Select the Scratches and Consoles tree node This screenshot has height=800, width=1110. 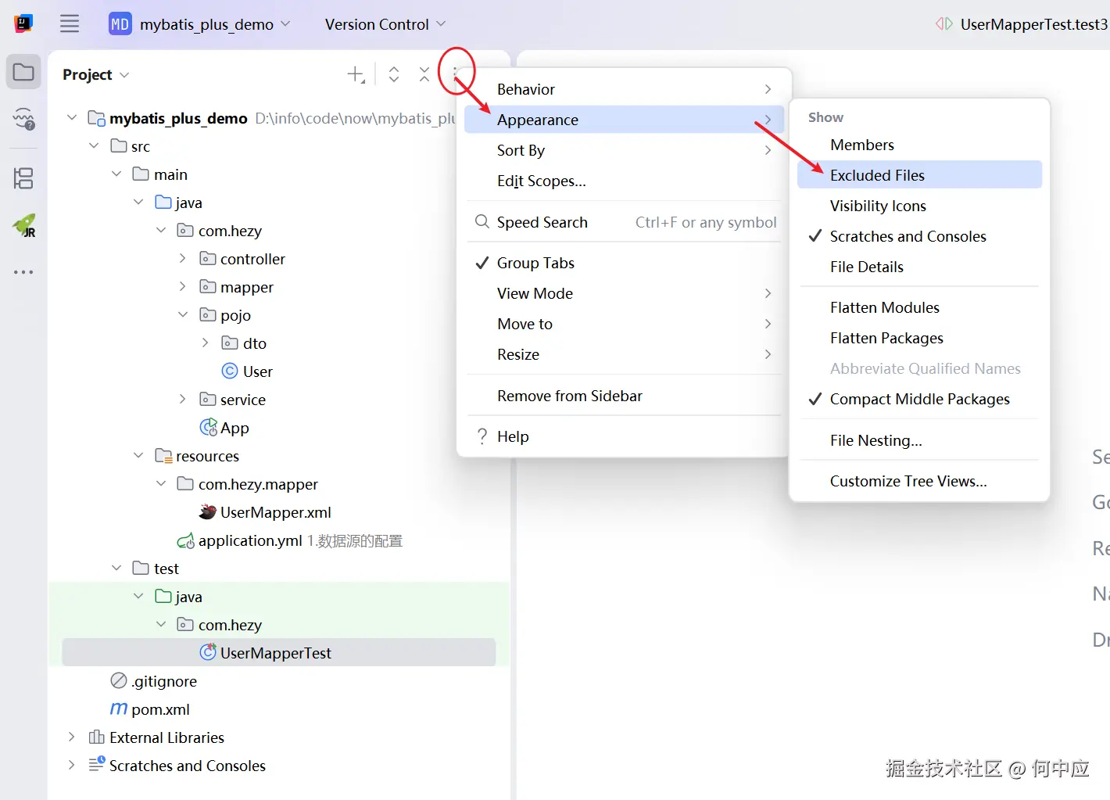[x=279, y=765]
